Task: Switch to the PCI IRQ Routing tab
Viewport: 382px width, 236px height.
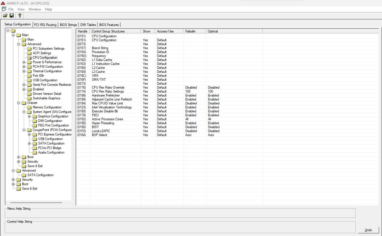Action: click(x=45, y=25)
